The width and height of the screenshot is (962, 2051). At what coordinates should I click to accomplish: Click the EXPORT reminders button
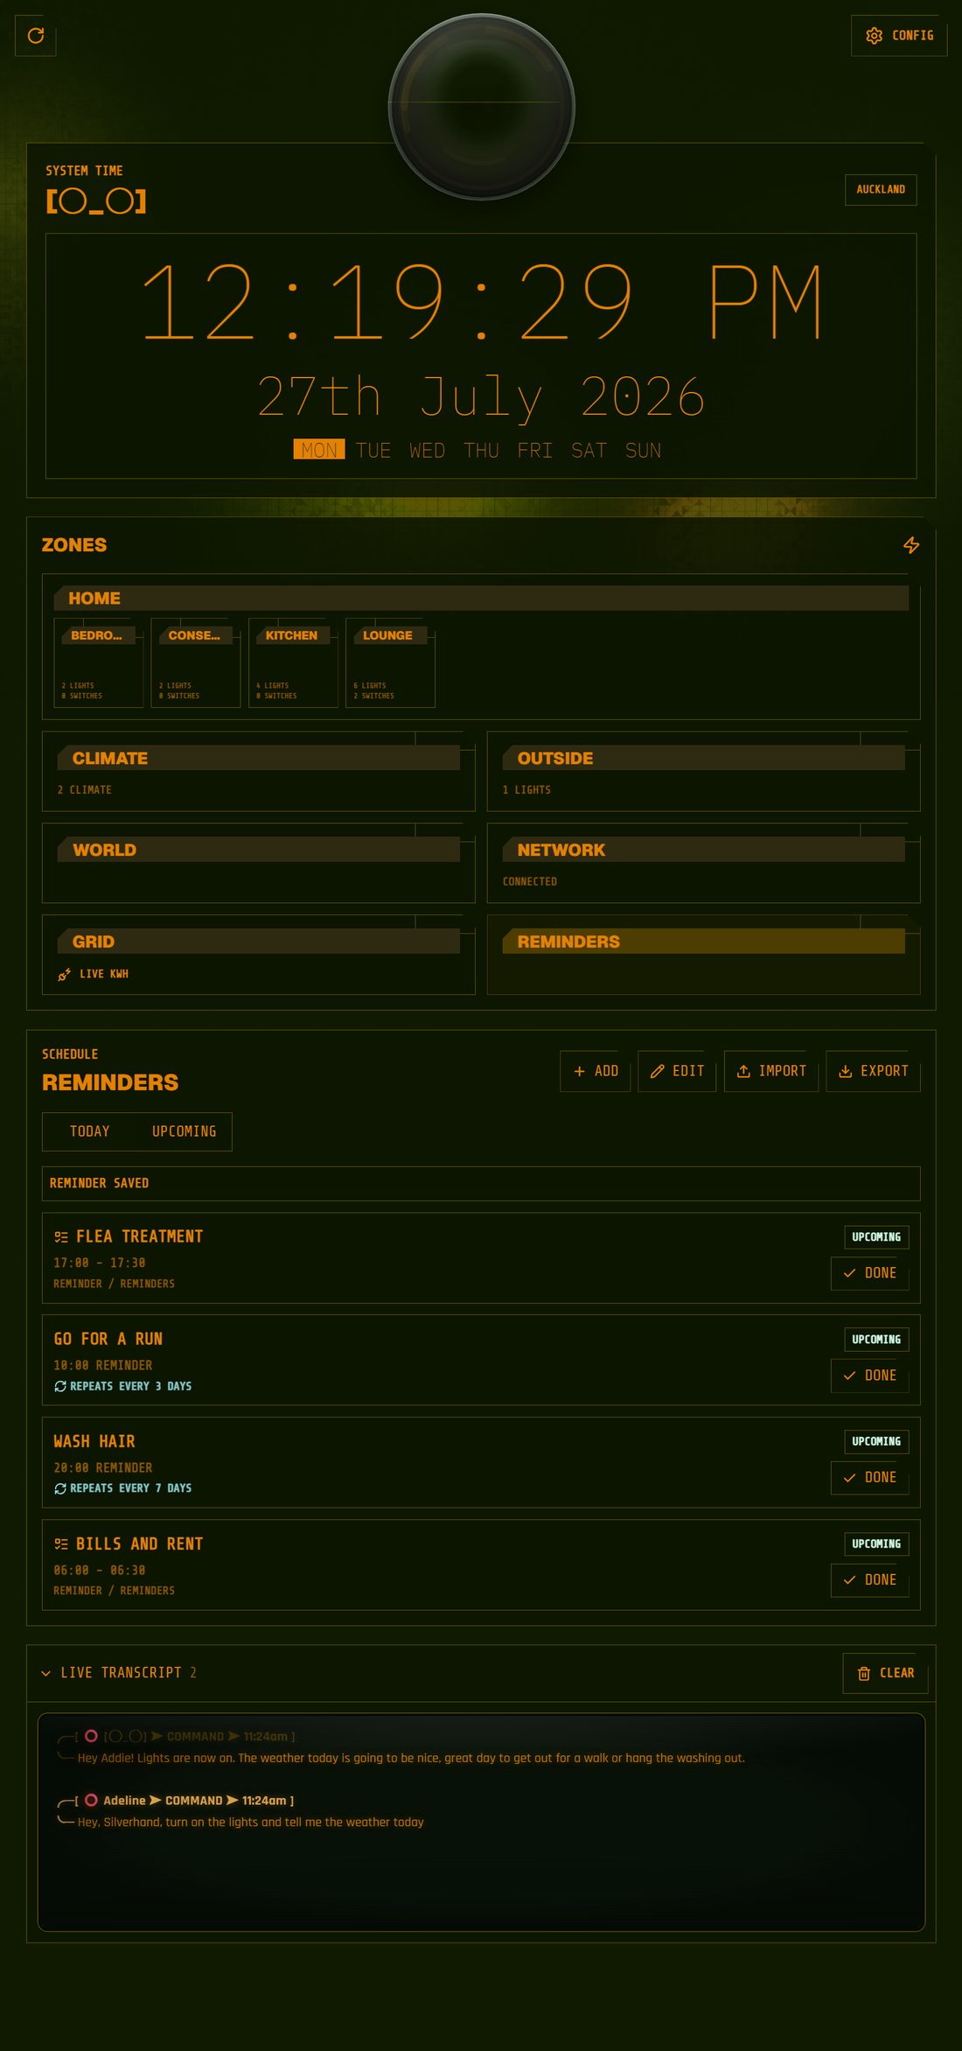click(873, 1071)
